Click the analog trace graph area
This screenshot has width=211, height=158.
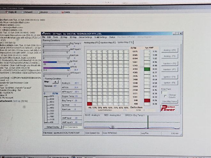pos(132,122)
